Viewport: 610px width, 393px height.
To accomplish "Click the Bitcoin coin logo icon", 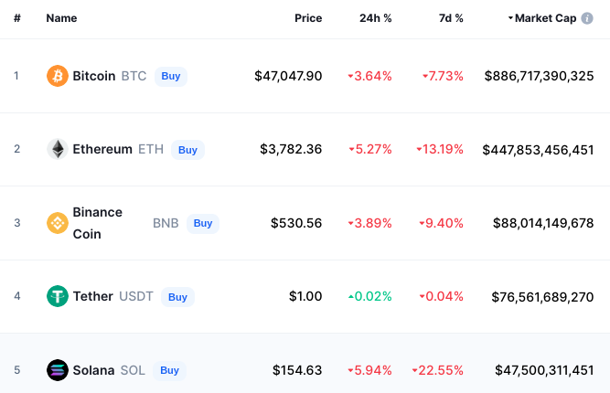I will 58,76.
